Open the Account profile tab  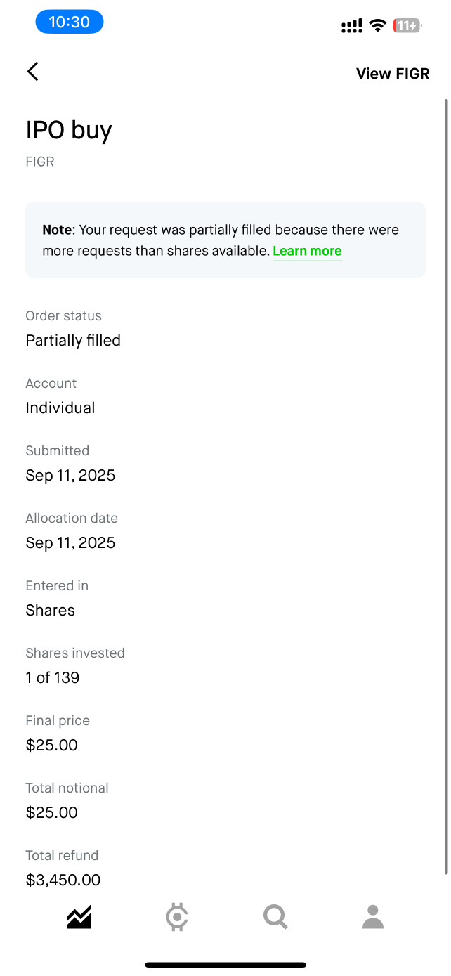[372, 917]
